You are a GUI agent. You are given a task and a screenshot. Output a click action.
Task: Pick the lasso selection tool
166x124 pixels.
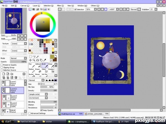(x=34, y=57)
